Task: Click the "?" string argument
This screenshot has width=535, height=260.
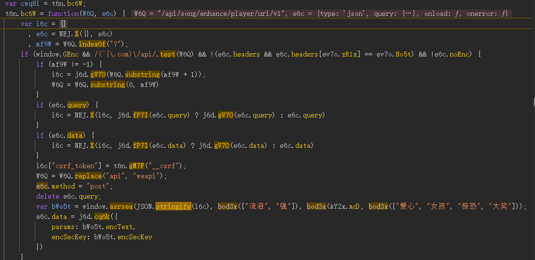Action: (117, 44)
